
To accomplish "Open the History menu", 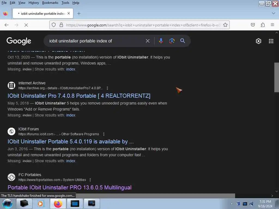I will pos(34,3).
